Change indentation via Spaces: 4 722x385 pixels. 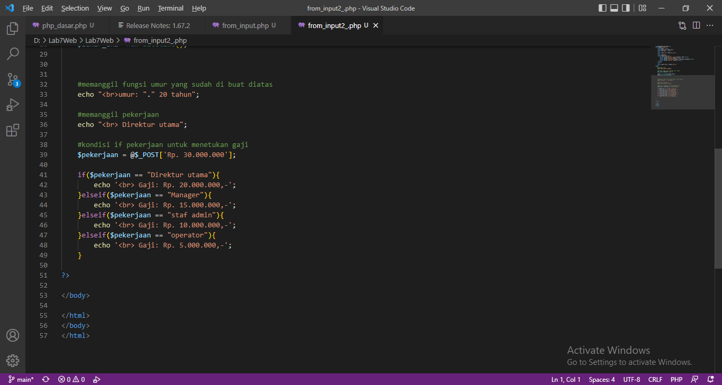click(602, 379)
